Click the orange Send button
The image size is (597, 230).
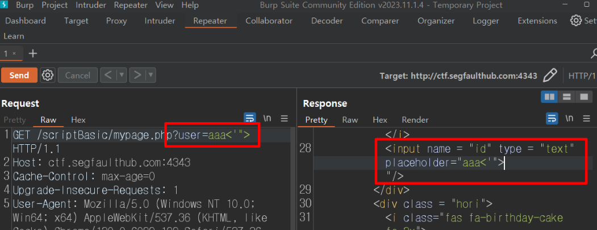point(19,76)
